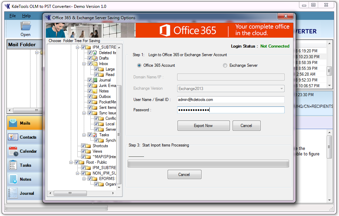The height and width of the screenshot is (216, 339).
Task: Click the Sent Items folder icon
Action: (x=95, y=107)
